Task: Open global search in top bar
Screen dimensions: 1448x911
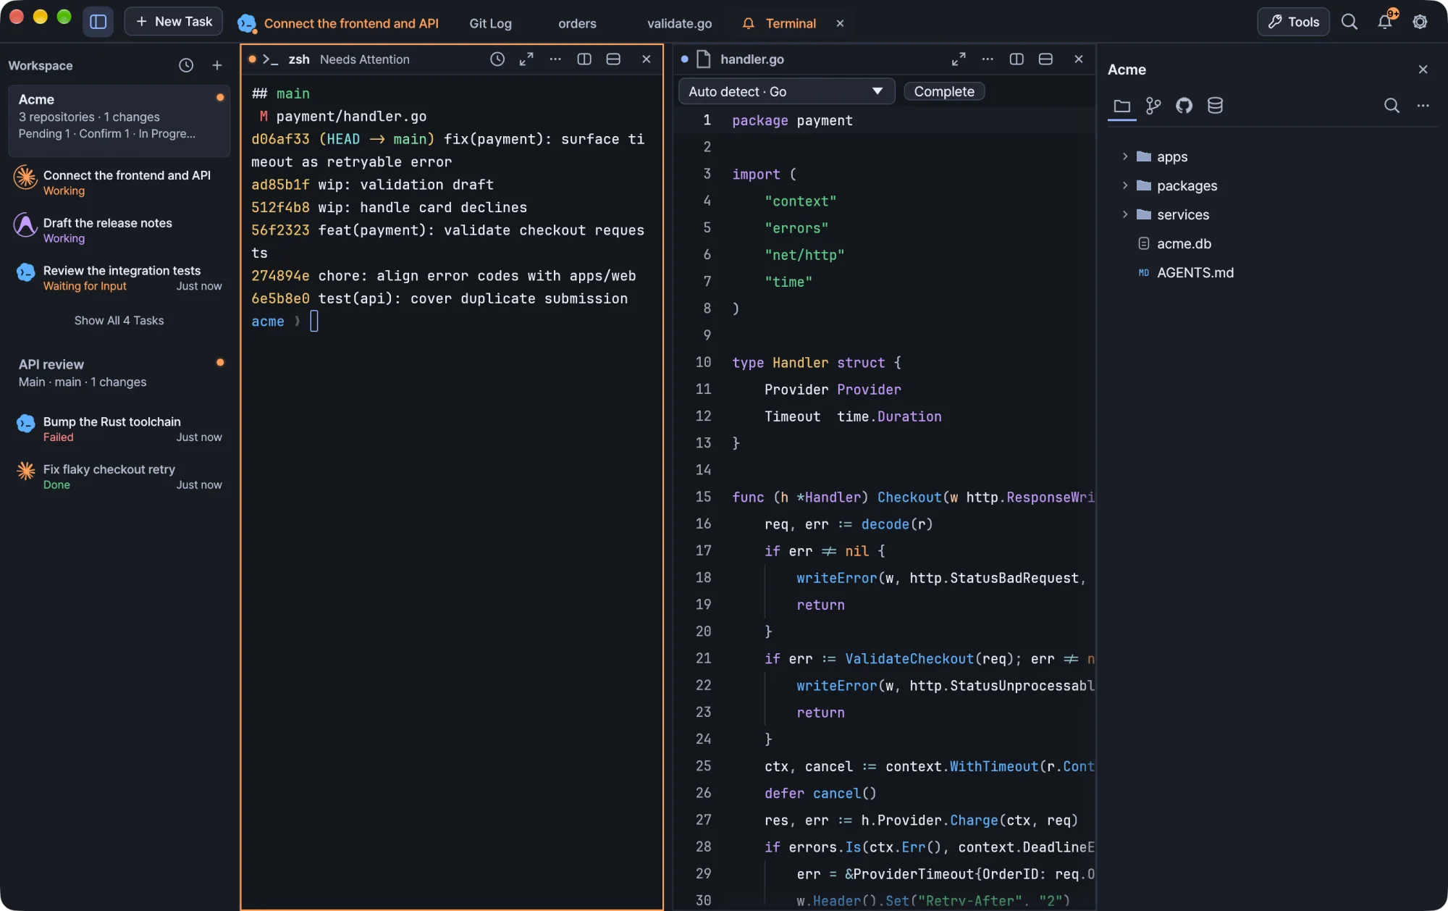Action: tap(1350, 22)
